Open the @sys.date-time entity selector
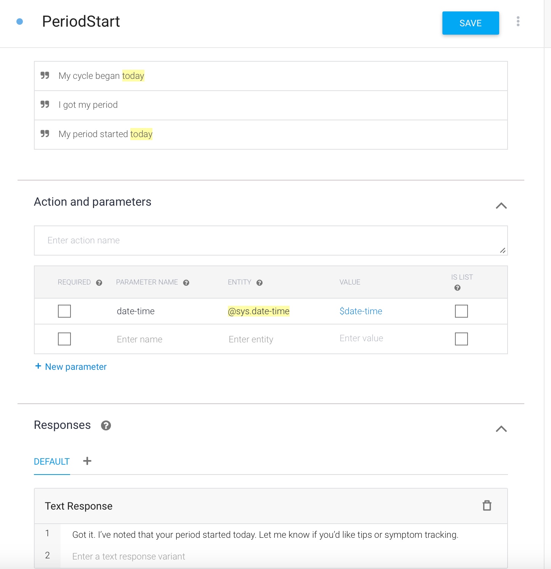Screen dimensions: 551x569 point(258,311)
